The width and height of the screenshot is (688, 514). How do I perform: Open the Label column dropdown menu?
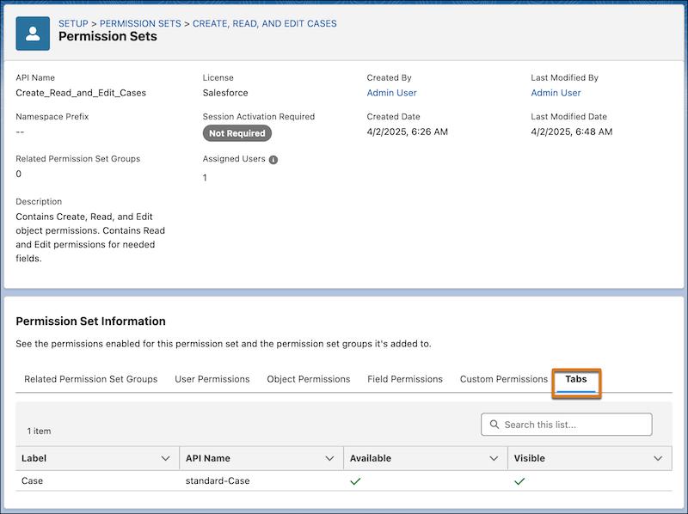[x=164, y=458]
